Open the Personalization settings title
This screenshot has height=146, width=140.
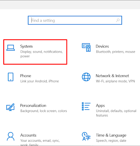tap(33, 106)
